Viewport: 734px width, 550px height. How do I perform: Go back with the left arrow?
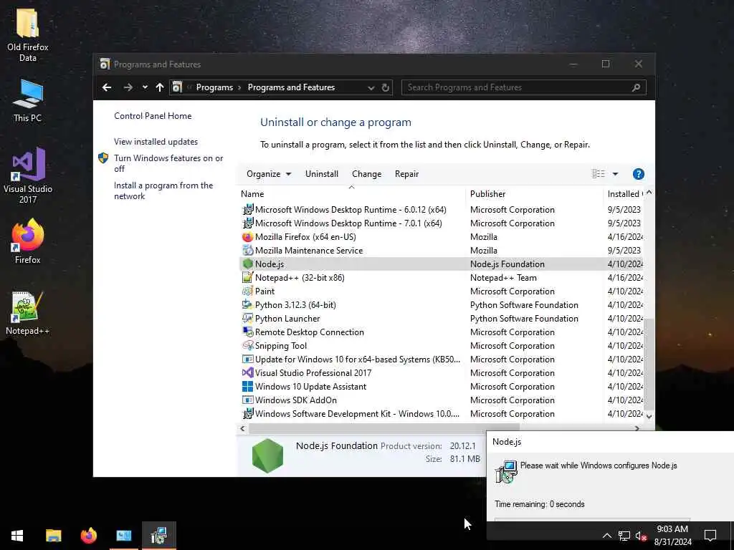pyautogui.click(x=107, y=87)
